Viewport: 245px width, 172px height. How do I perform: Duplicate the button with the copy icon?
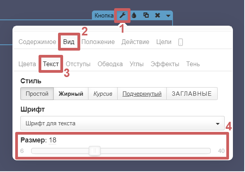coord(146,16)
